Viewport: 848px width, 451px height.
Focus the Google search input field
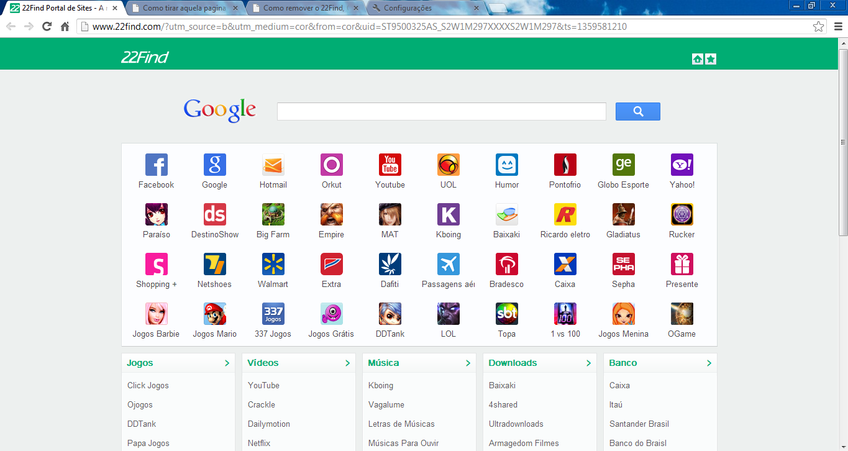pos(442,111)
